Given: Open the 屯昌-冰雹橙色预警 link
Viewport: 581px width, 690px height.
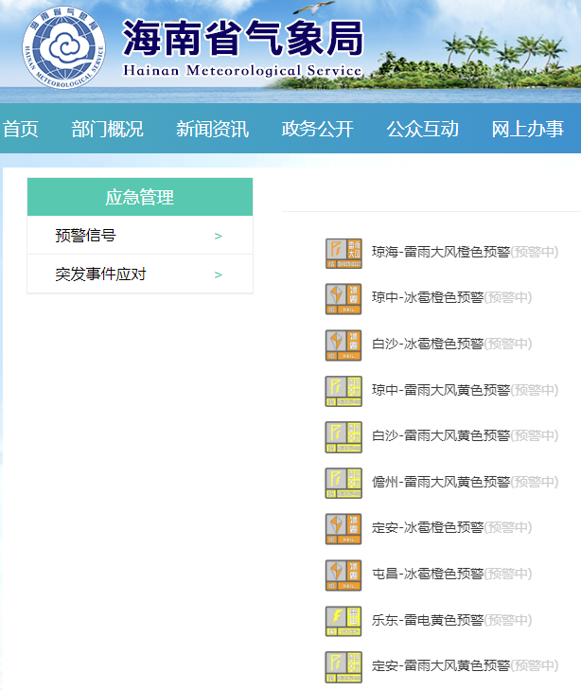Looking at the screenshot, I should (428, 574).
